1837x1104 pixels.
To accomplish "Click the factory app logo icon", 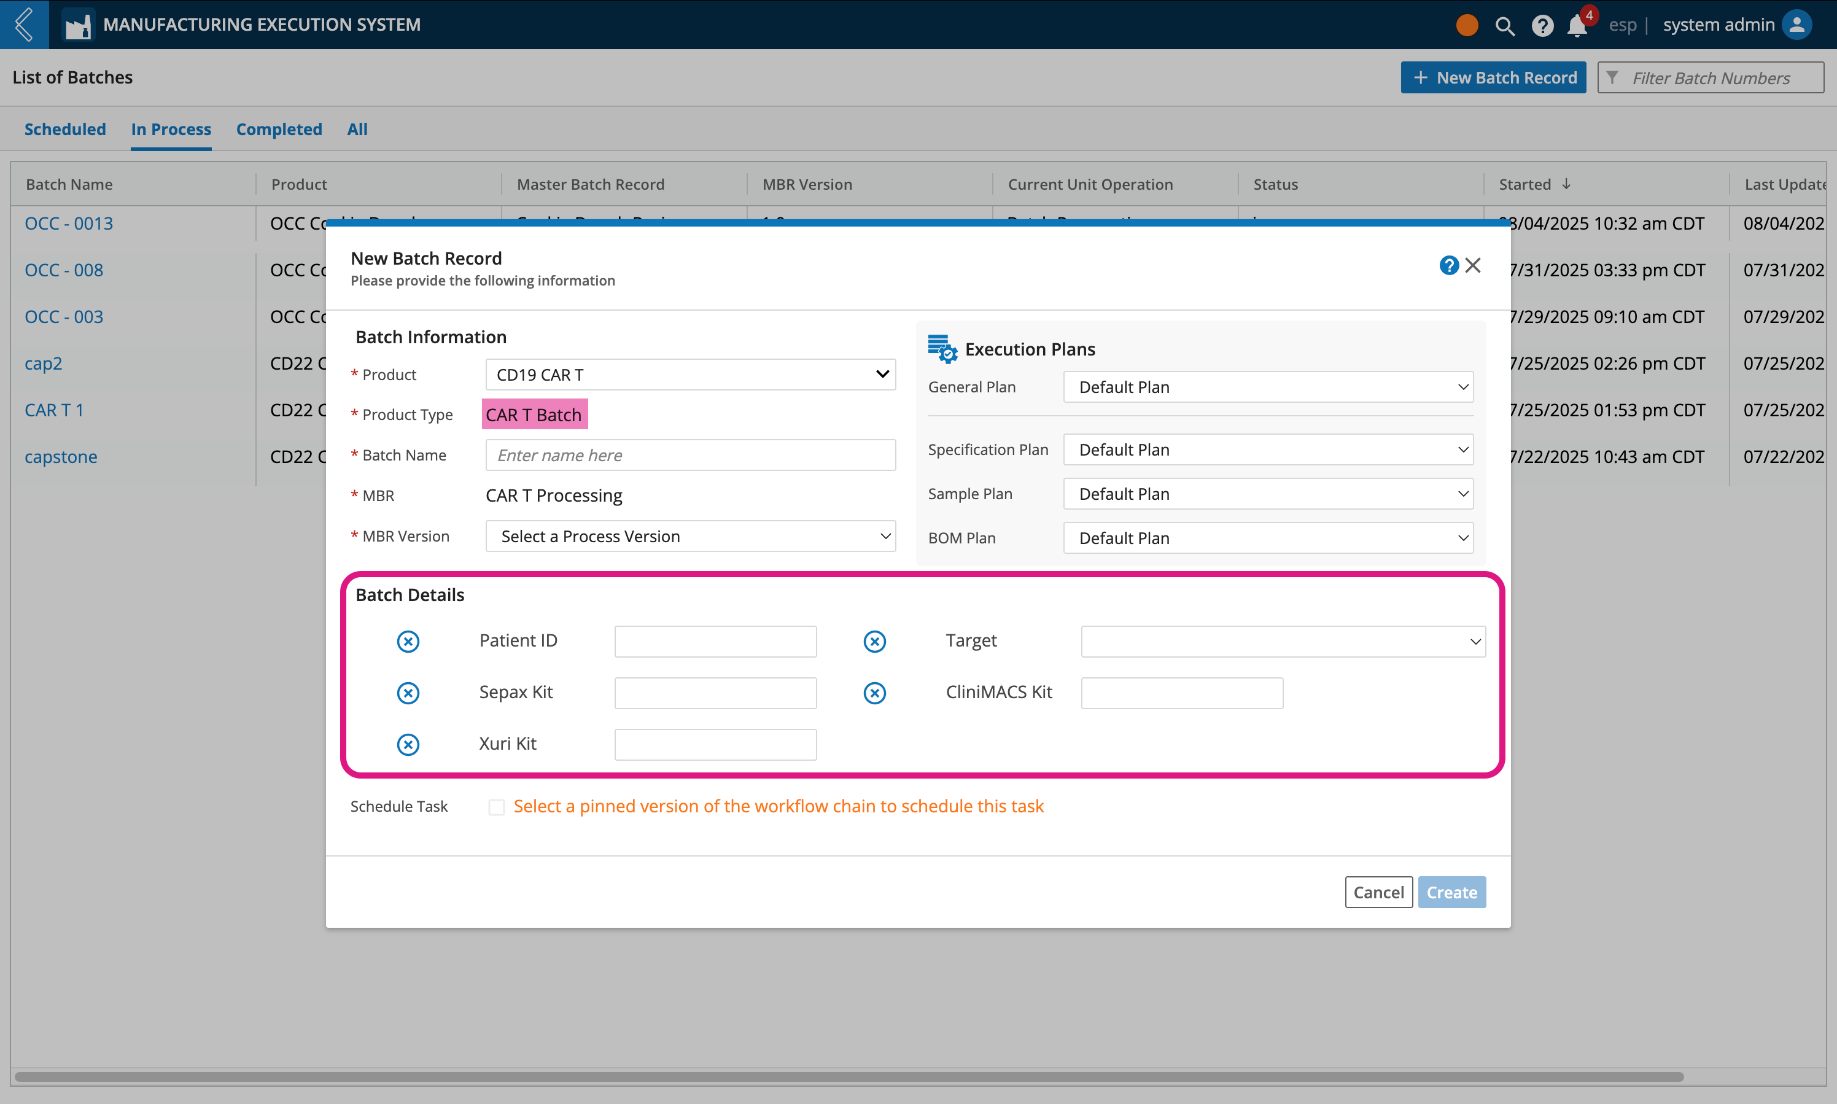I will (77, 25).
